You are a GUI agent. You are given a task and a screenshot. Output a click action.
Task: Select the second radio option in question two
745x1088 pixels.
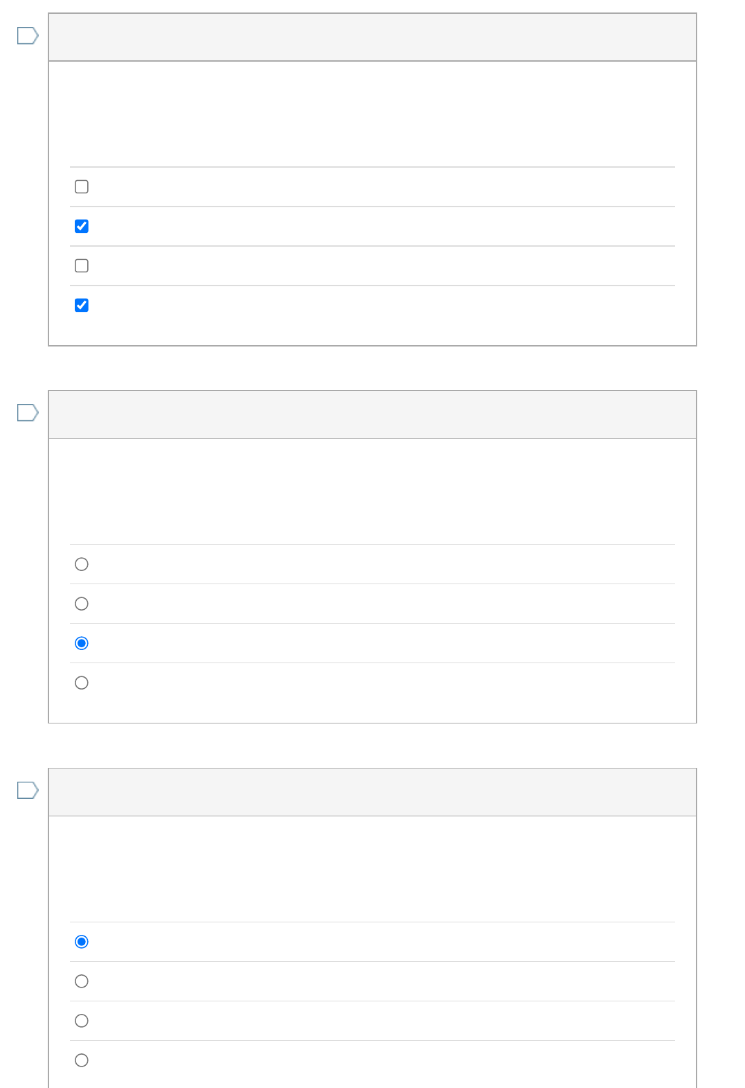(82, 604)
